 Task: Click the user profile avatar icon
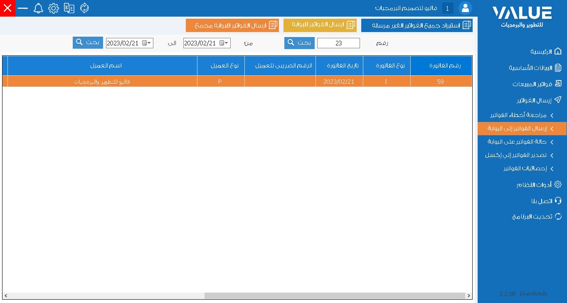tap(465, 8)
